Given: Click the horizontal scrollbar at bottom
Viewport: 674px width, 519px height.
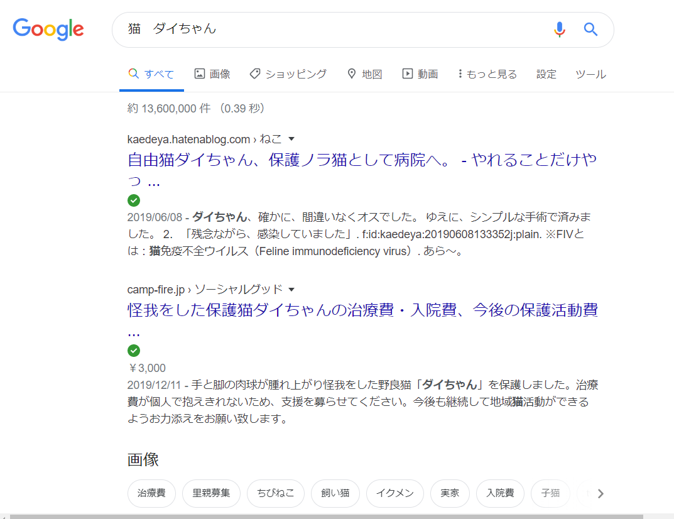Looking at the screenshot, I should pyautogui.click(x=327, y=516).
